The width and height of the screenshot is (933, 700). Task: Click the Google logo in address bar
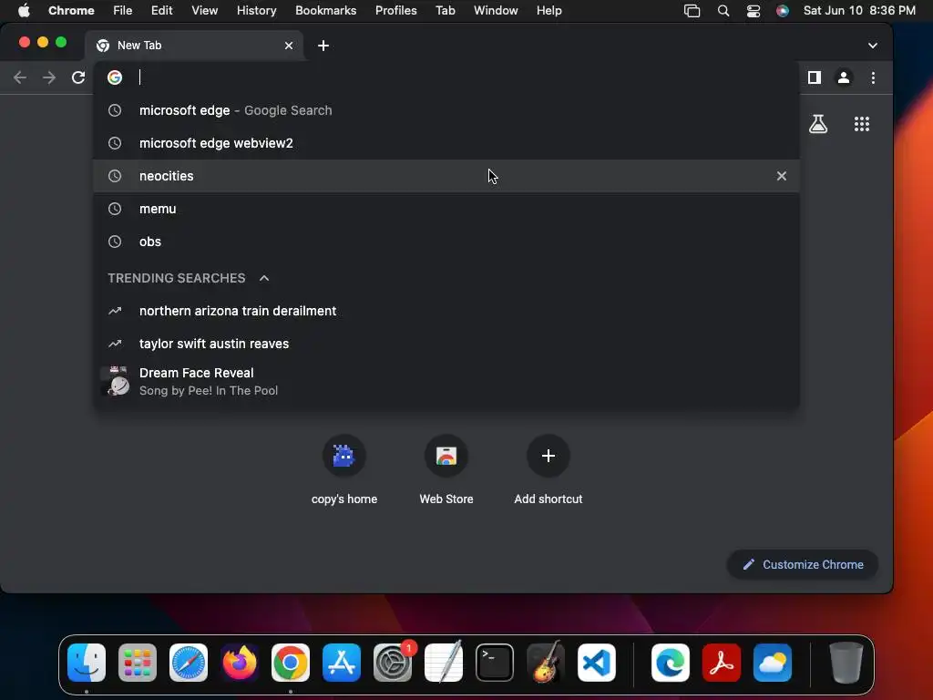point(115,77)
